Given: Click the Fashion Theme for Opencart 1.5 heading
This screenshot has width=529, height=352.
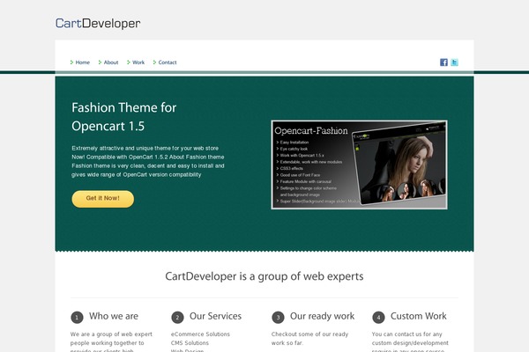Looking at the screenshot, I should (x=123, y=117).
